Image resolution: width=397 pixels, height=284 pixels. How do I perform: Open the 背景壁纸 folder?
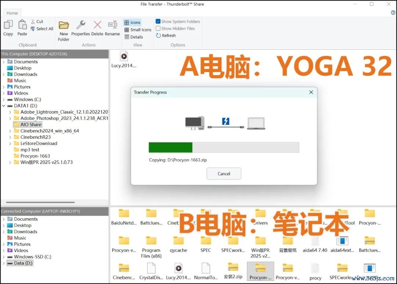(x=287, y=245)
